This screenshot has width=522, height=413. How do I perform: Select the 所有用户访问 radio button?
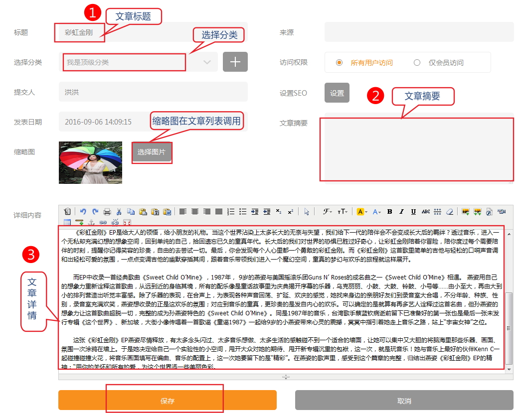click(339, 62)
